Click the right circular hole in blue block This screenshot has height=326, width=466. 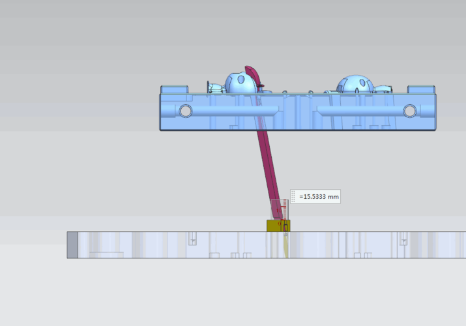(409, 111)
